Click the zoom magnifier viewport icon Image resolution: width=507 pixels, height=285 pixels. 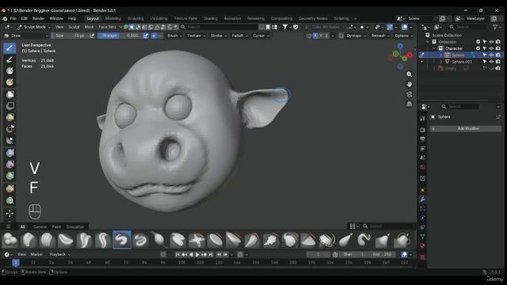(409, 74)
